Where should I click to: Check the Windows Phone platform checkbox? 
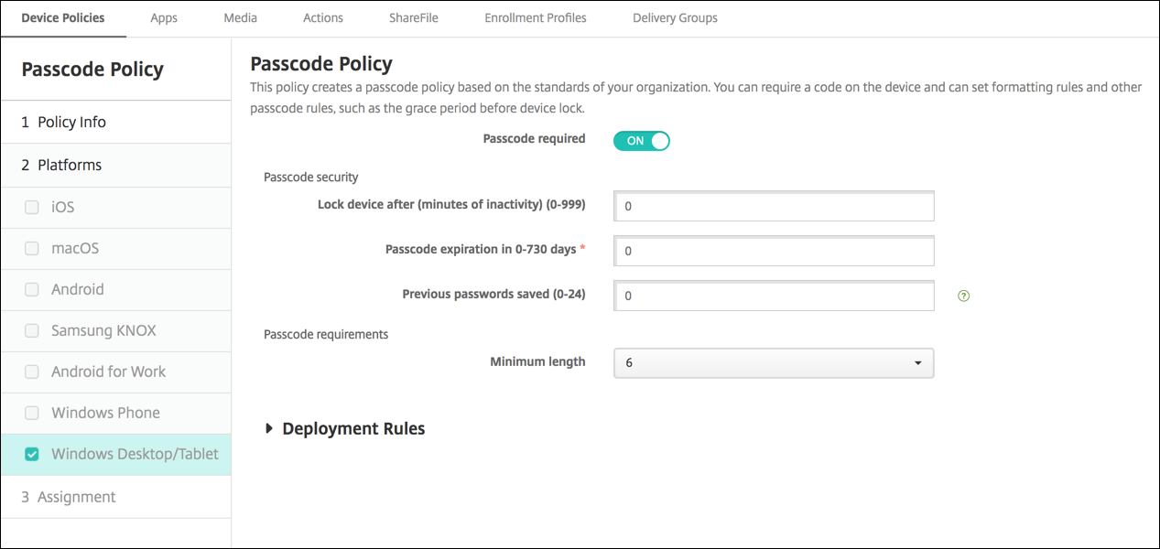[32, 413]
